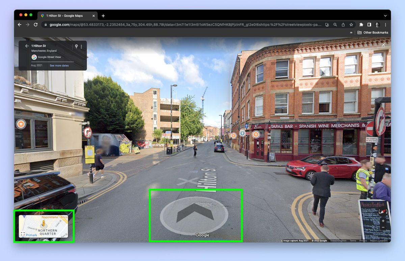
Task: Open the browser Extensions puzzle icon
Action: [x=361, y=25]
